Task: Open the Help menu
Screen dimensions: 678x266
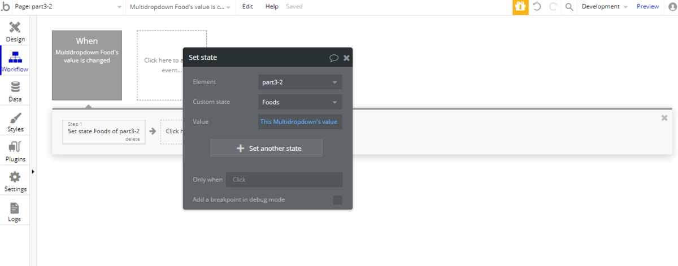Action: point(272,7)
